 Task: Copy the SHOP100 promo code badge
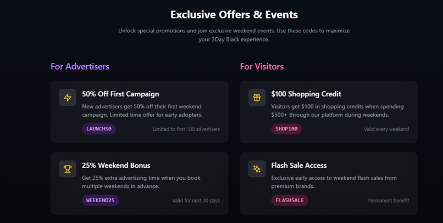pyautogui.click(x=286, y=129)
